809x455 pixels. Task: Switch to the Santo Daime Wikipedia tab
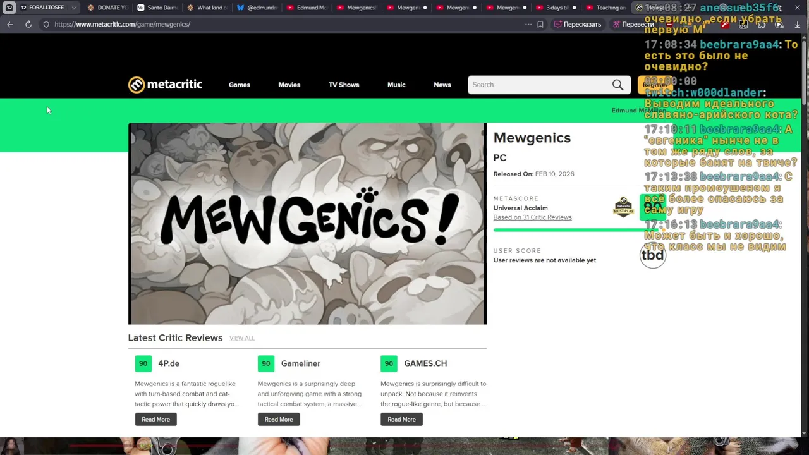[157, 8]
